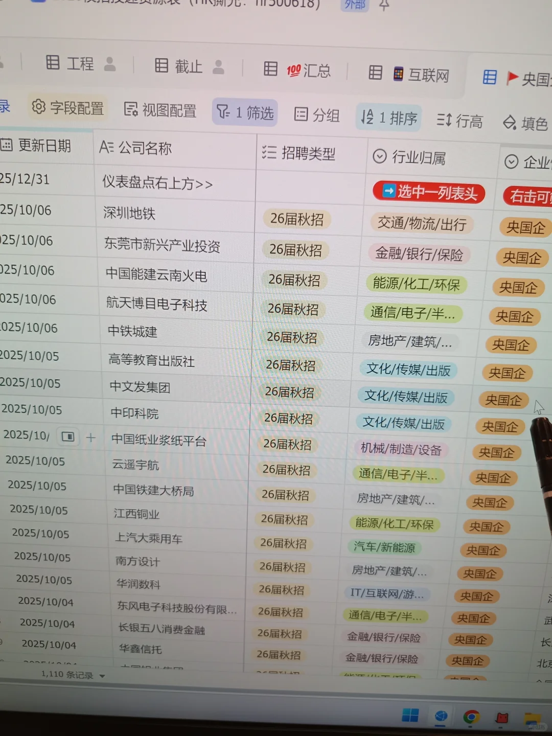Click the list icon in 招聘类型 header
Viewport: 552px width, 736px height.
click(269, 152)
